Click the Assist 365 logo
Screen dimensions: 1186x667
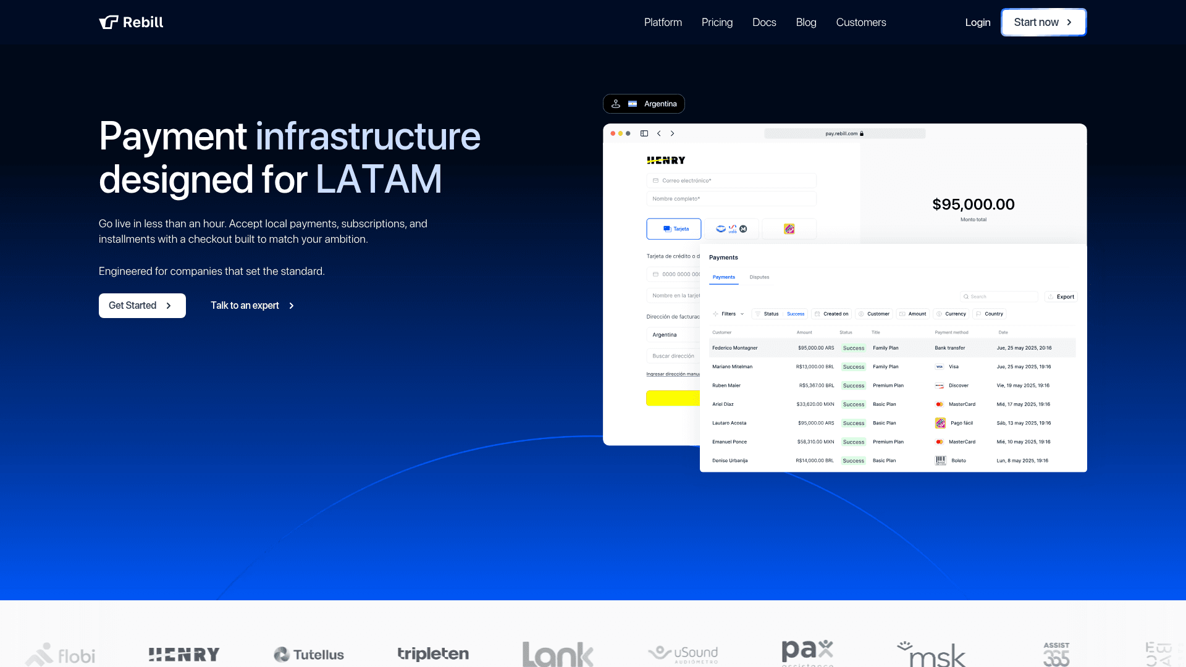pyautogui.click(x=1056, y=655)
